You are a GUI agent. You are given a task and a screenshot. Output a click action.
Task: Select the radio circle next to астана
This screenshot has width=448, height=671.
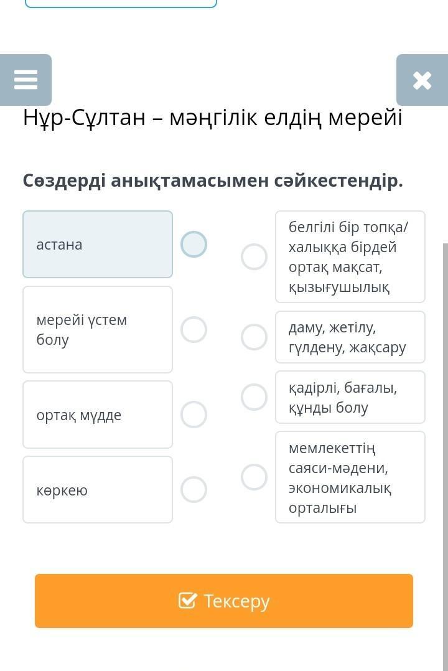(x=194, y=245)
